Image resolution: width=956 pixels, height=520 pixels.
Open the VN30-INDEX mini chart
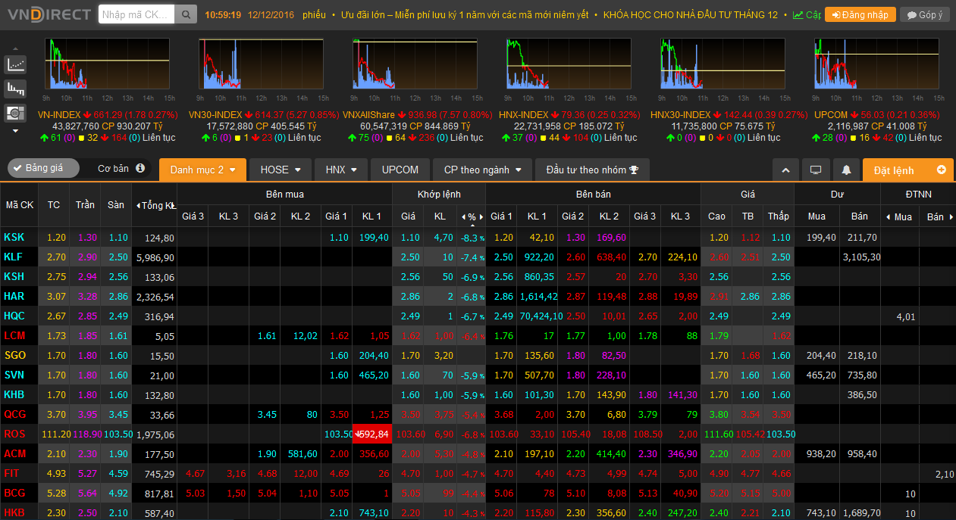click(x=262, y=65)
